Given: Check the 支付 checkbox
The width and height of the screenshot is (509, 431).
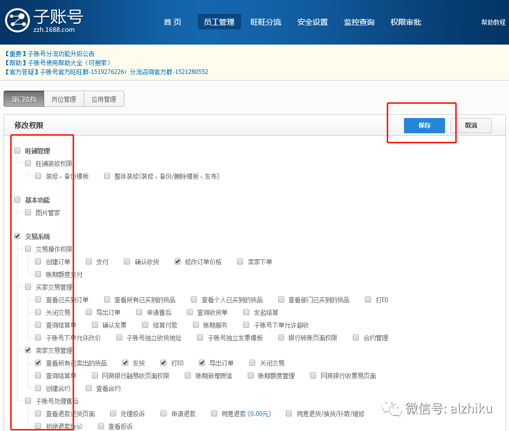Looking at the screenshot, I should point(89,261).
